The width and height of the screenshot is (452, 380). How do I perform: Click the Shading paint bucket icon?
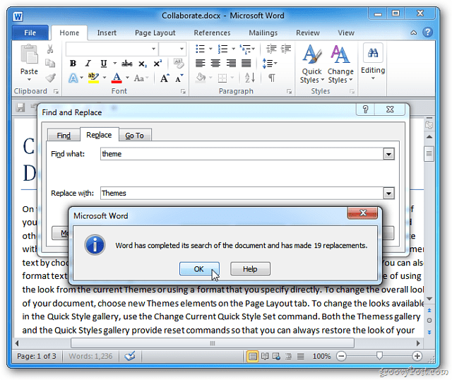[201, 78]
